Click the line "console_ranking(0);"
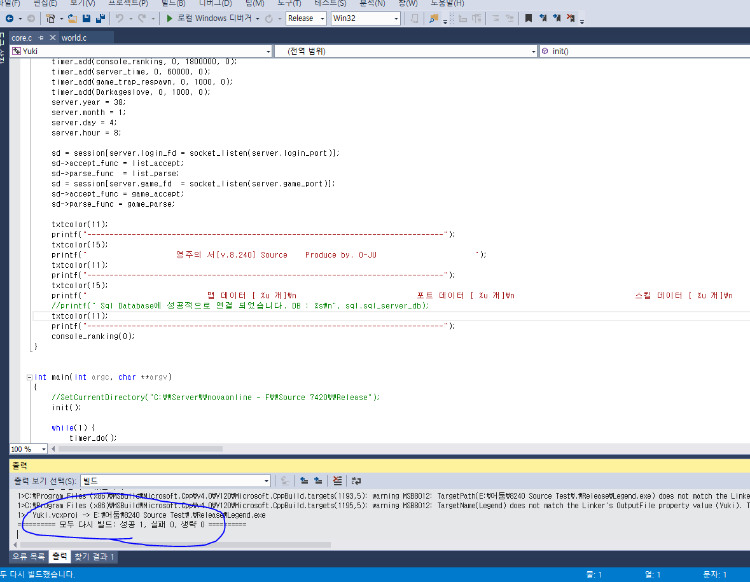This screenshot has height=582, width=750. (94, 336)
